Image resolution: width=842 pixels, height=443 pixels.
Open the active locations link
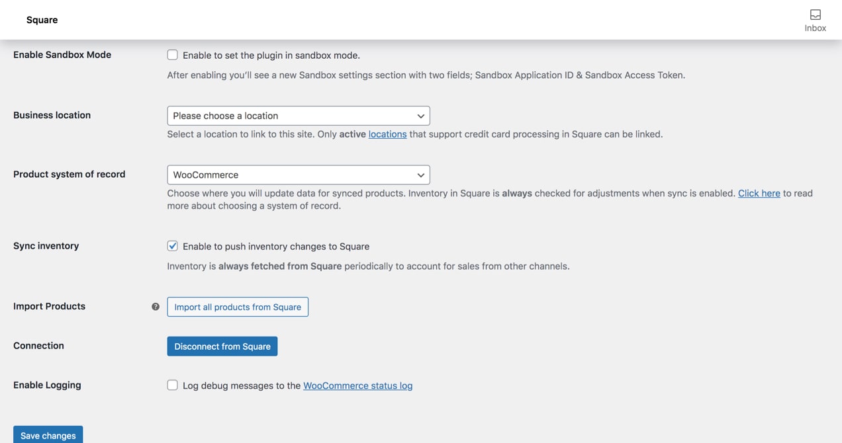tap(387, 134)
